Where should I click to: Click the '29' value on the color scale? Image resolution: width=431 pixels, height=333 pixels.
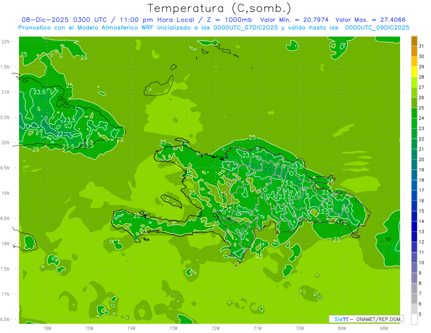422,67
